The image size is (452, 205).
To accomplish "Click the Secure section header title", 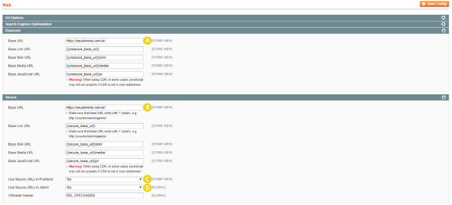I will [10, 98].
